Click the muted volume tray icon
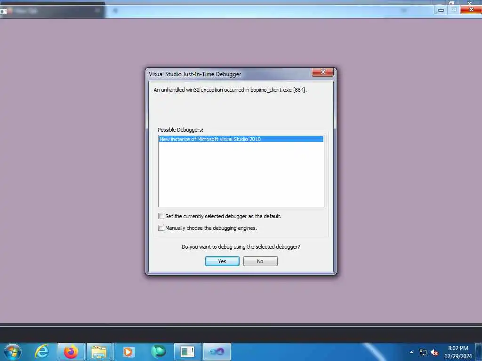The height and width of the screenshot is (361, 482). point(434,353)
